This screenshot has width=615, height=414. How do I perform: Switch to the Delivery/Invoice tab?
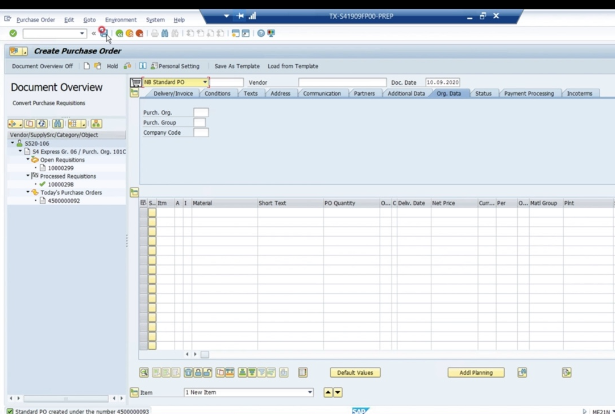coord(173,93)
